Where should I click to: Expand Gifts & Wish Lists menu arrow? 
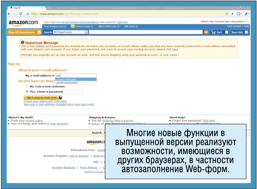pos(118,26)
